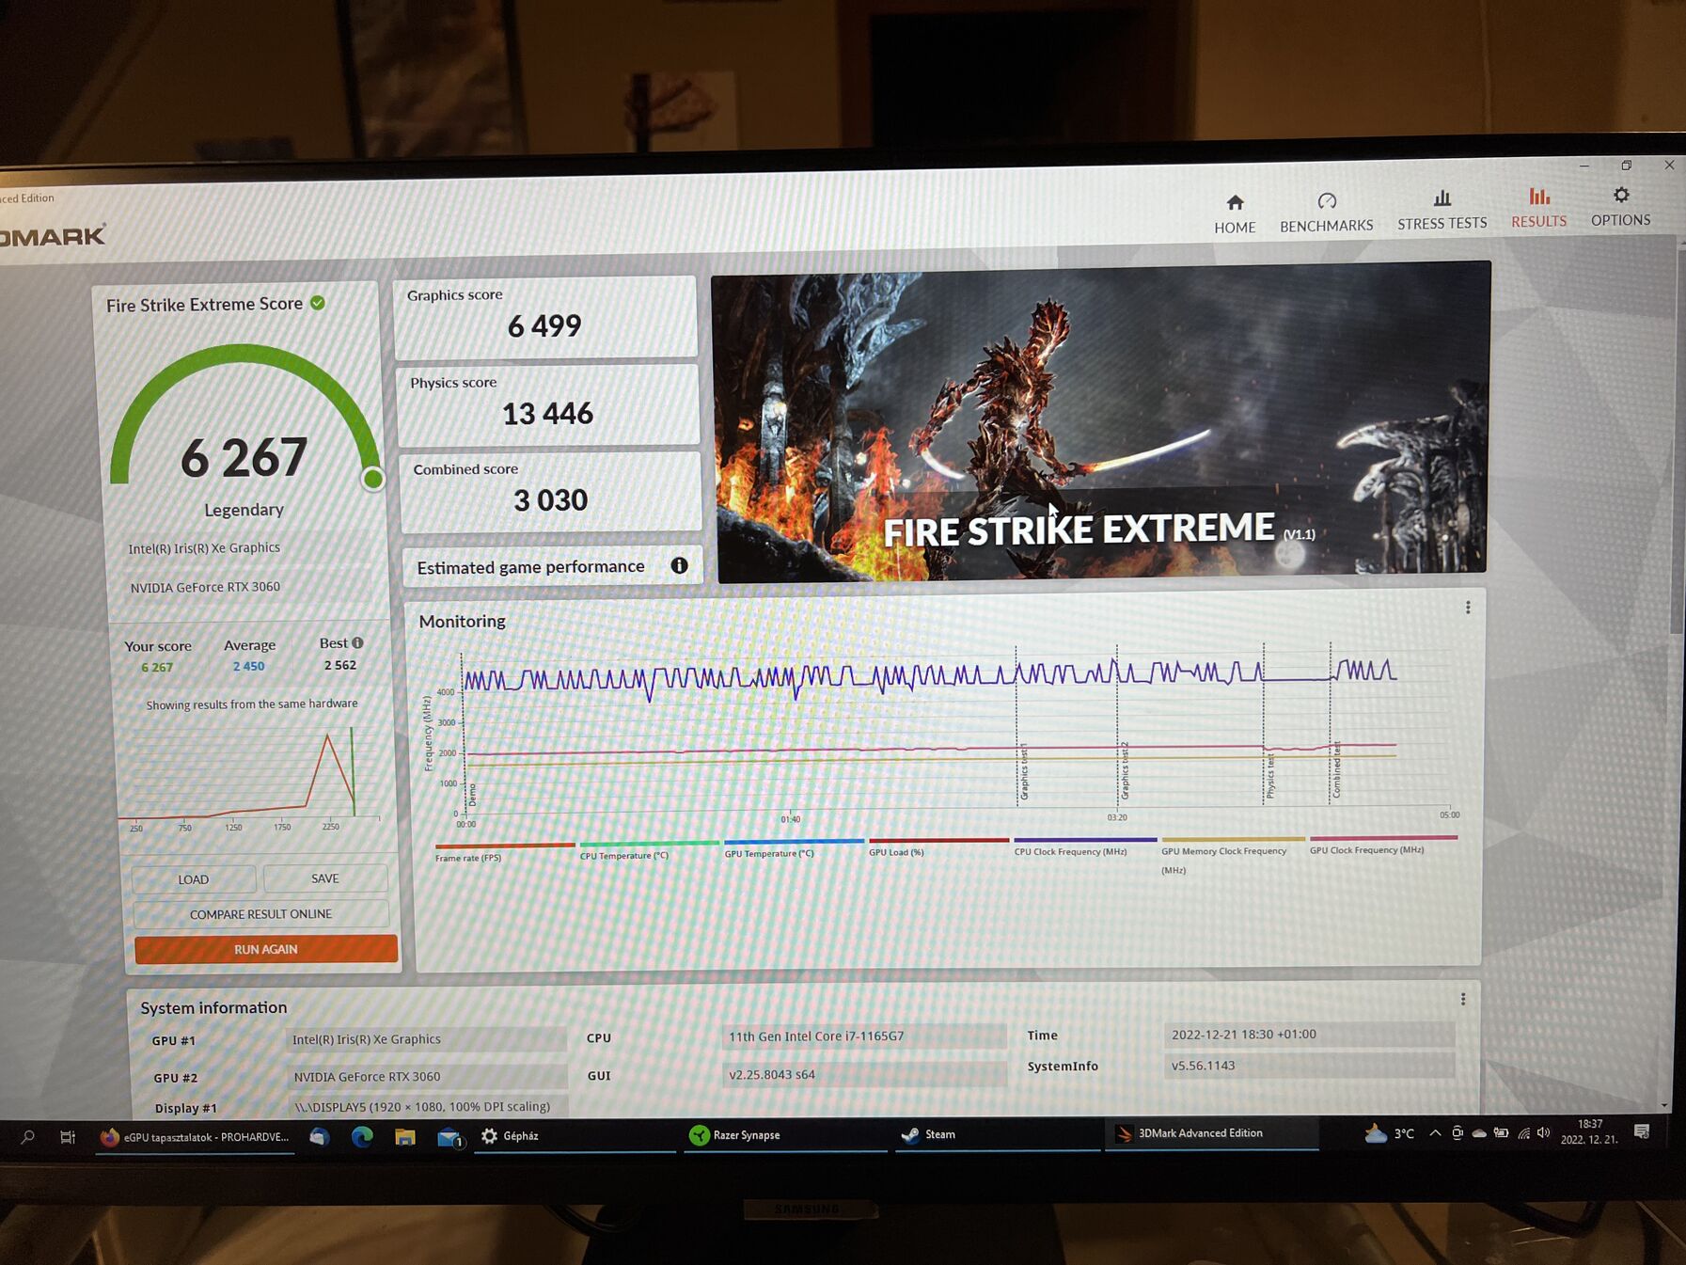Viewport: 1686px width, 1265px height.
Task: Click the Combined score value 3 030
Action: click(550, 499)
